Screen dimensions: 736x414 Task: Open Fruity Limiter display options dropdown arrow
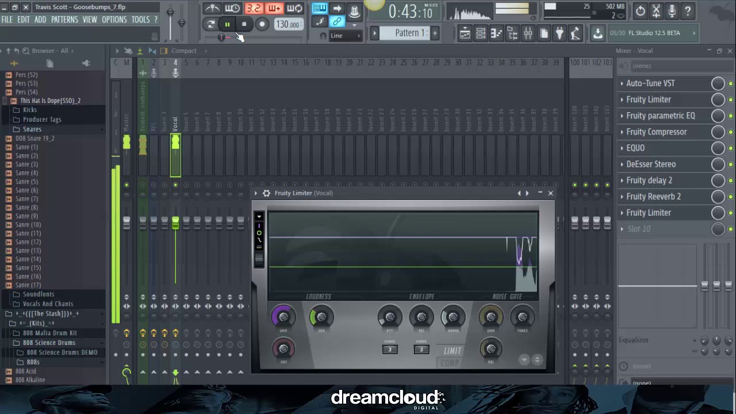pos(259,217)
